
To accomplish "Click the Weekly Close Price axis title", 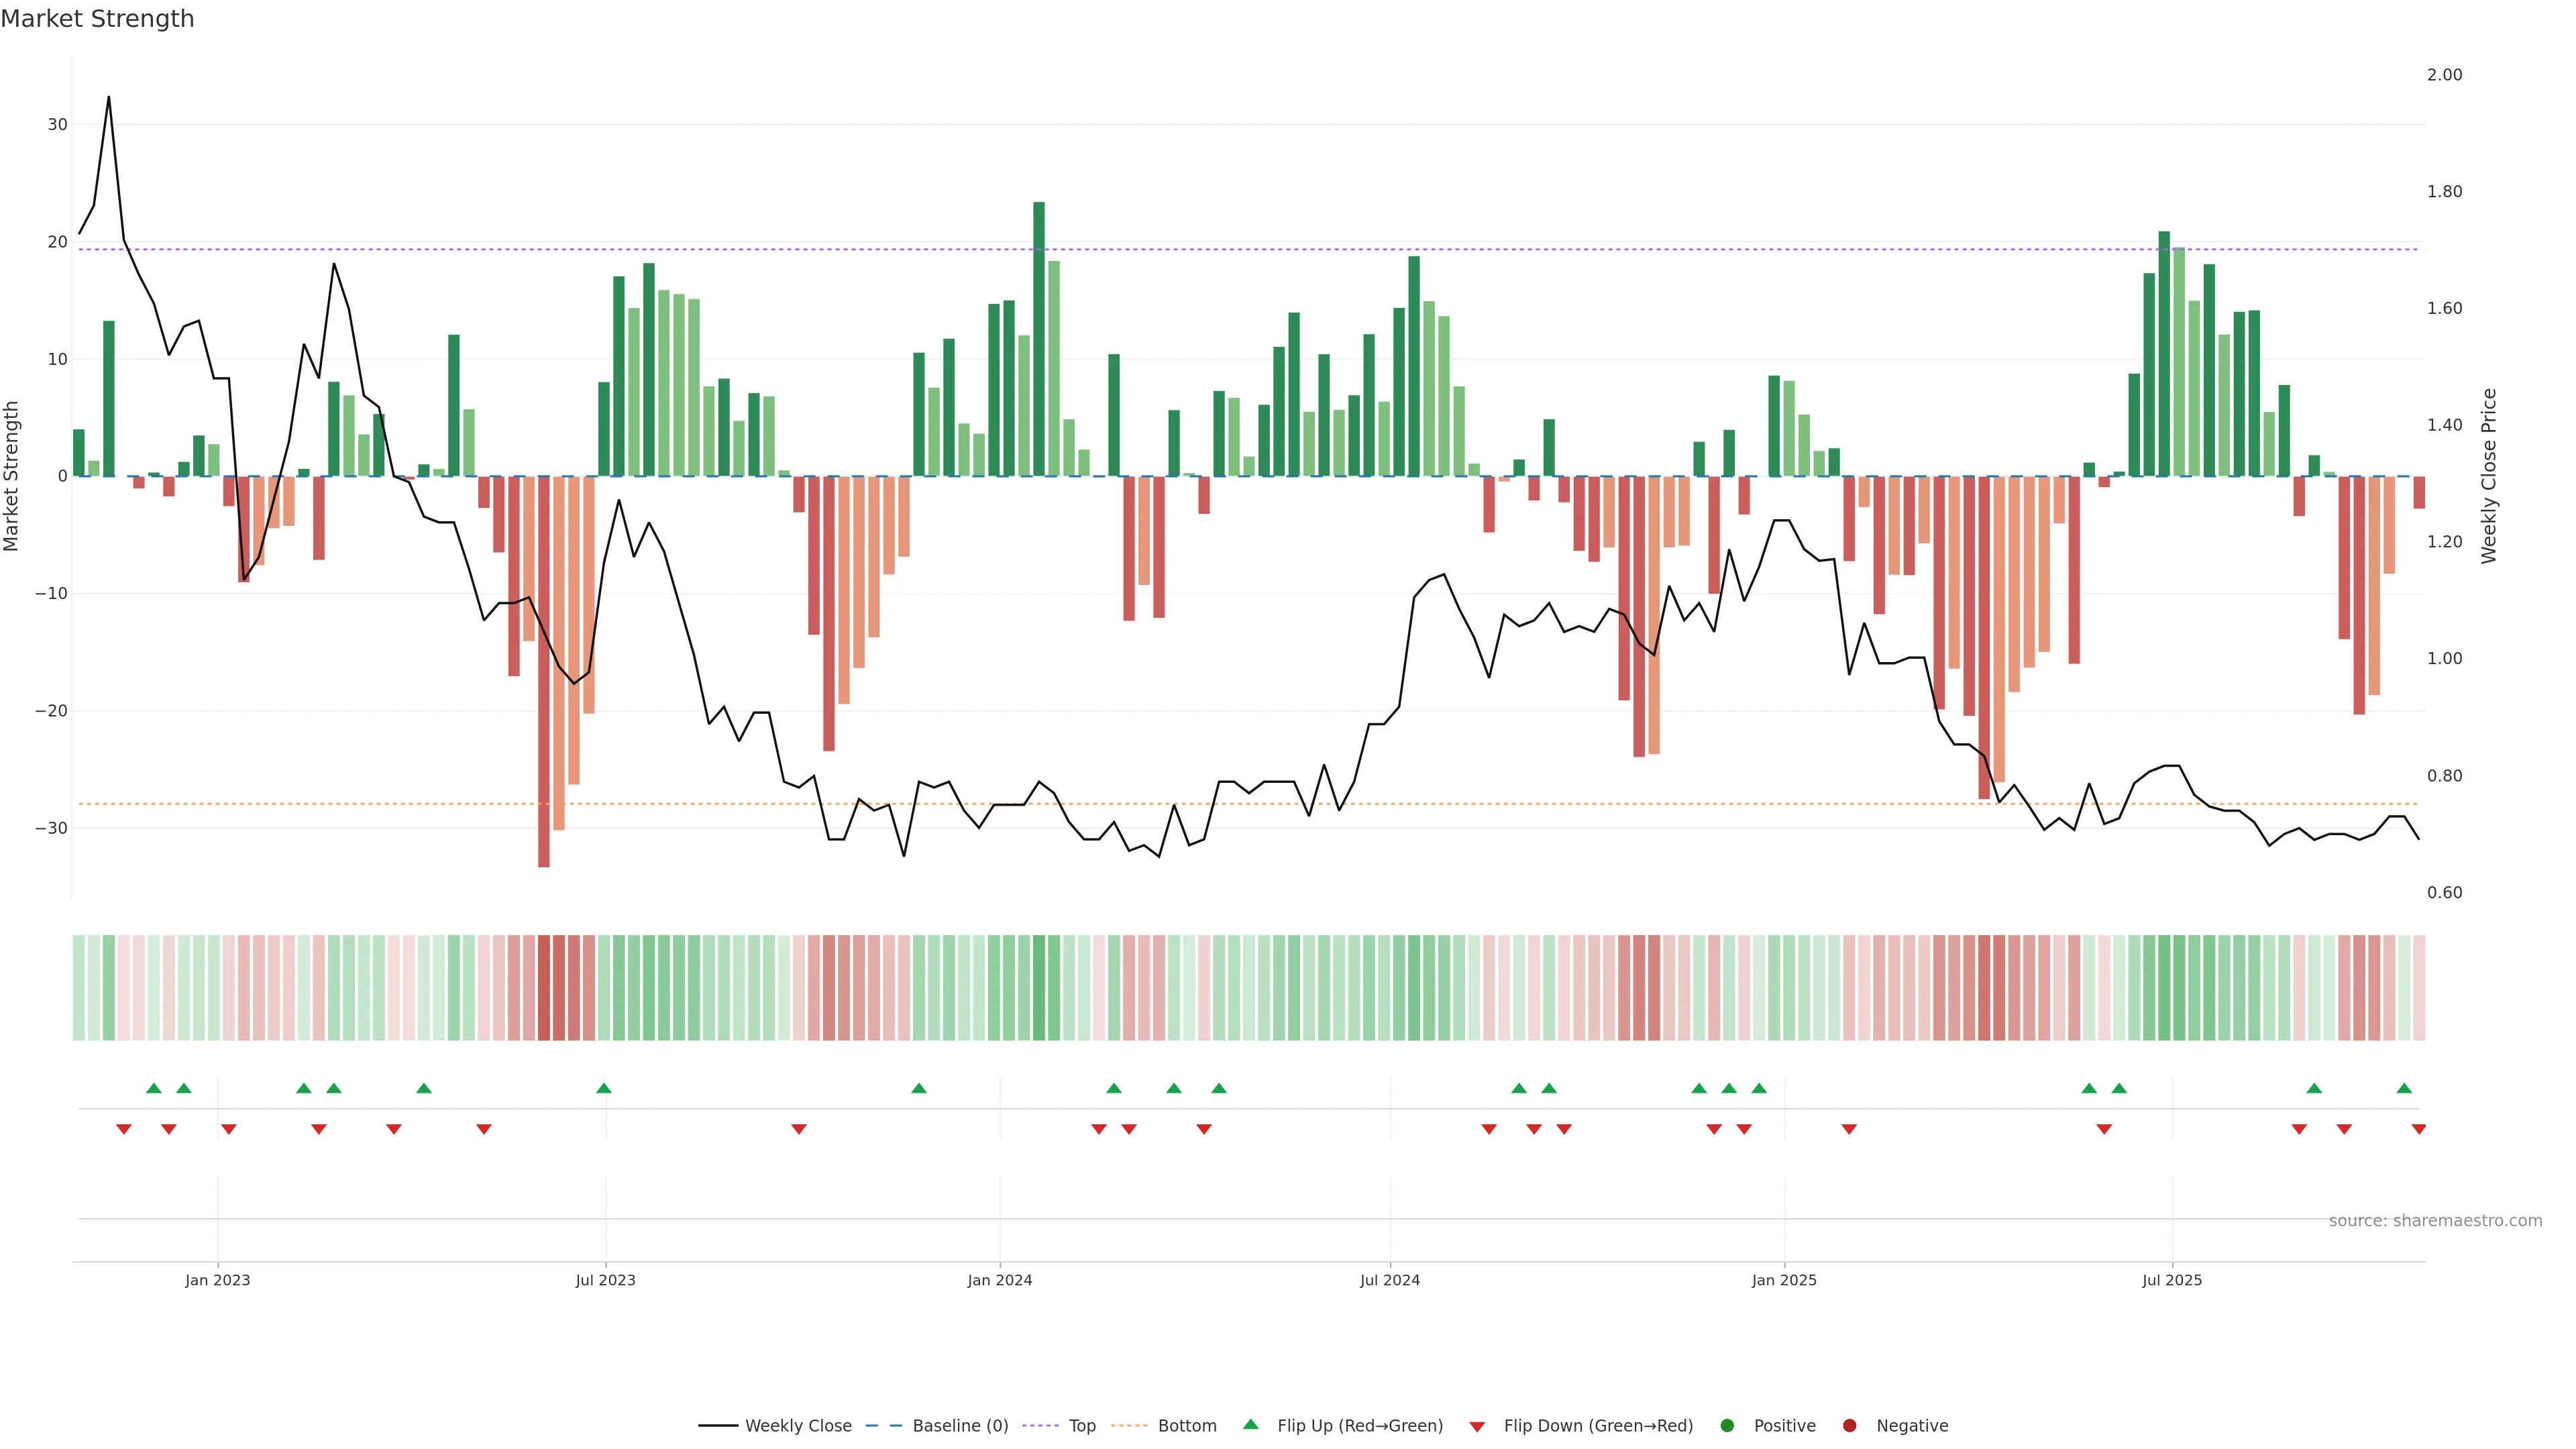I will pyautogui.click(x=2489, y=476).
